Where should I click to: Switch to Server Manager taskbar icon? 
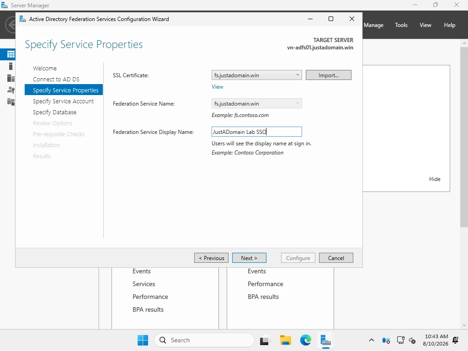point(325,340)
